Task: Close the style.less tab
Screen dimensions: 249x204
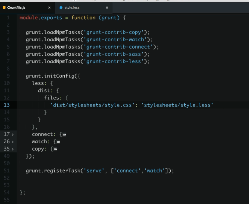Action: [107, 7]
